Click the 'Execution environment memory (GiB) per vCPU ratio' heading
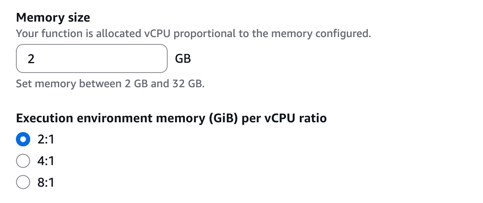The height and width of the screenshot is (203, 483). [x=171, y=119]
